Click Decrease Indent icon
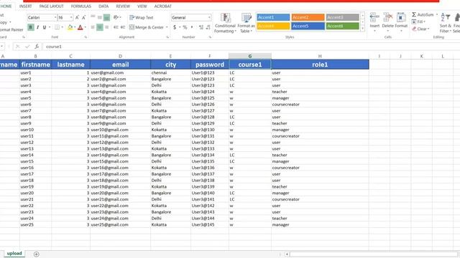This screenshot has width=460, height=258. tap(116, 27)
